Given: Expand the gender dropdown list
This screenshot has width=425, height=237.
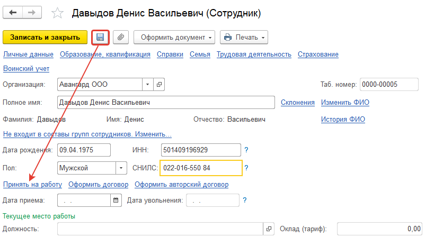Looking at the screenshot, I should pos(121,168).
